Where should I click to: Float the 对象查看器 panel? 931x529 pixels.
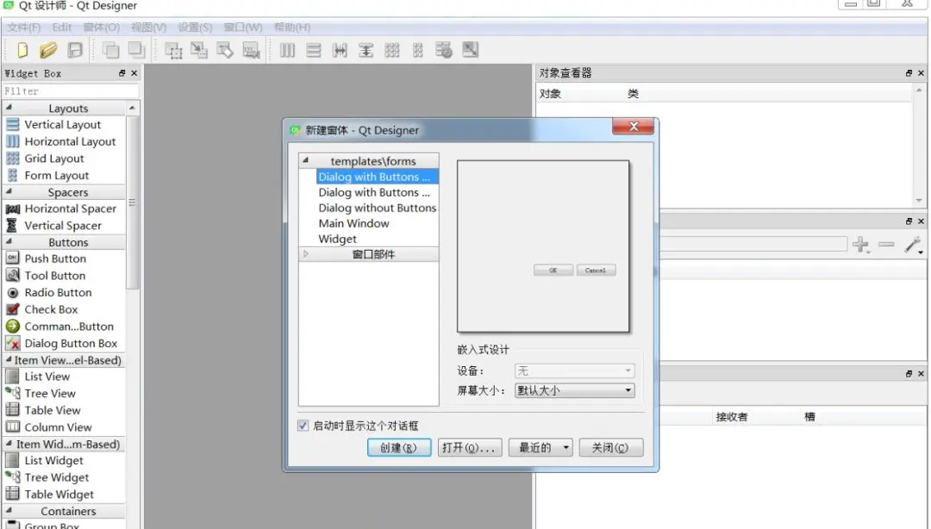[x=909, y=73]
